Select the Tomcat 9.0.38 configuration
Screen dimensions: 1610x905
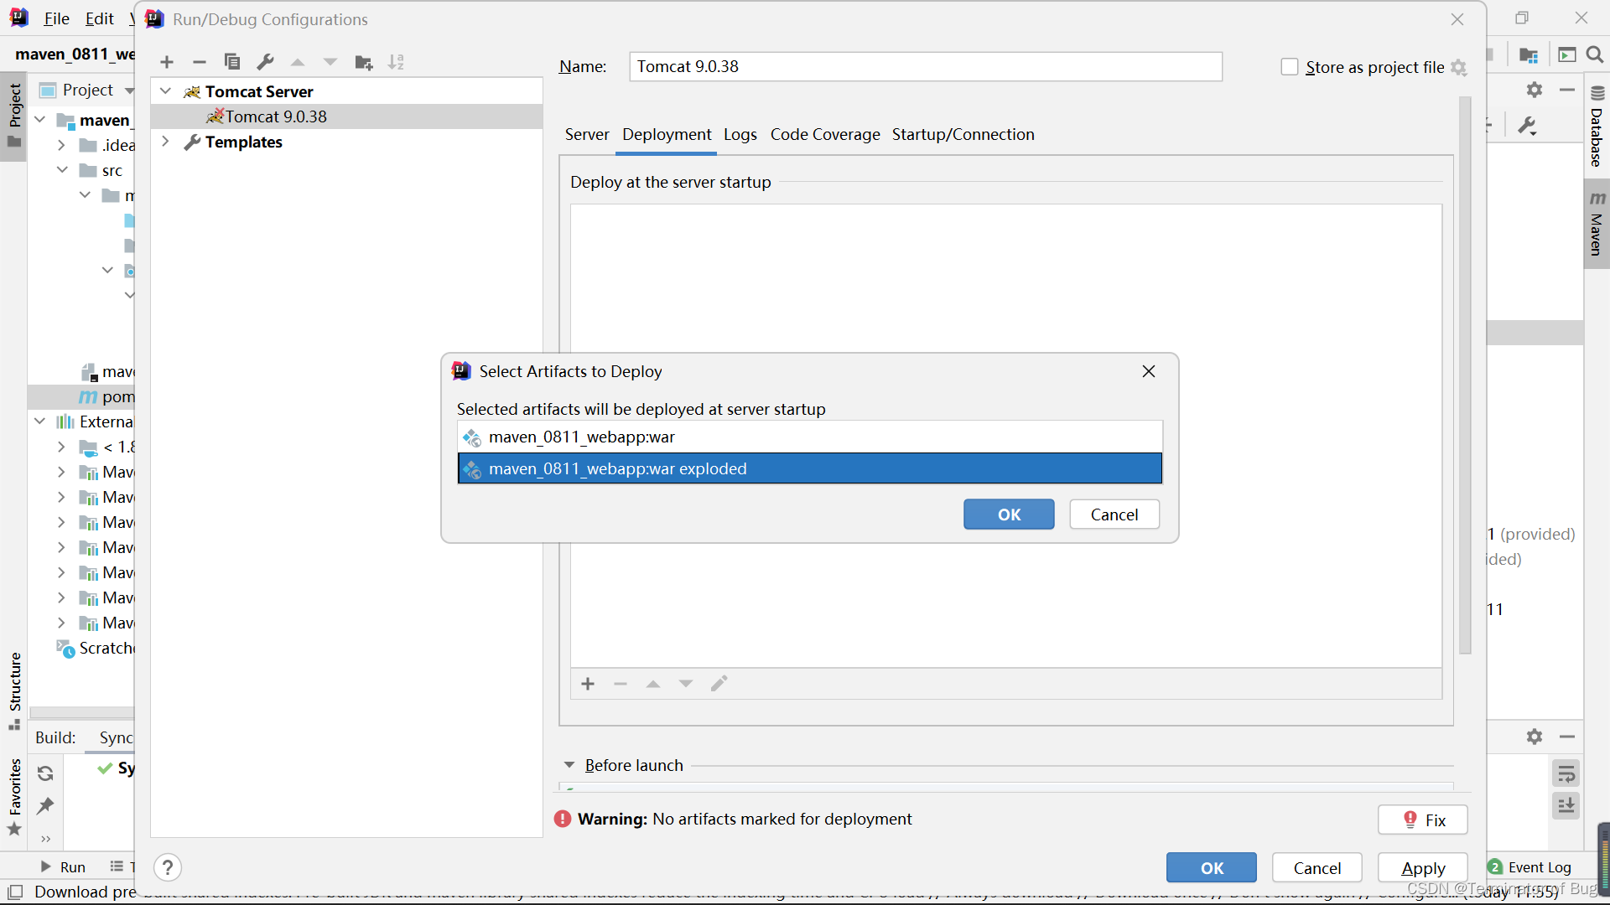pos(347,116)
